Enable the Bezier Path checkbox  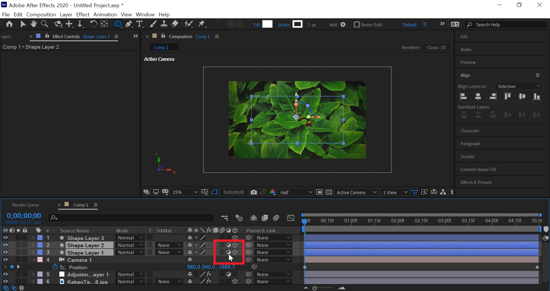[x=357, y=25]
